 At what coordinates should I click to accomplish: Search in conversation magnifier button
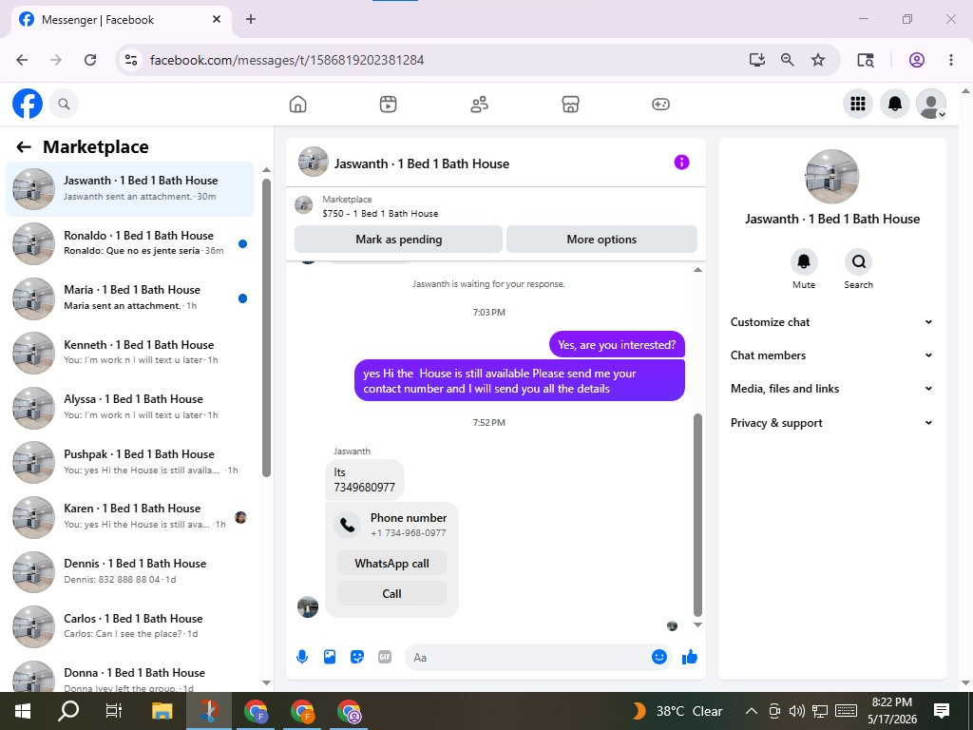pos(858,261)
